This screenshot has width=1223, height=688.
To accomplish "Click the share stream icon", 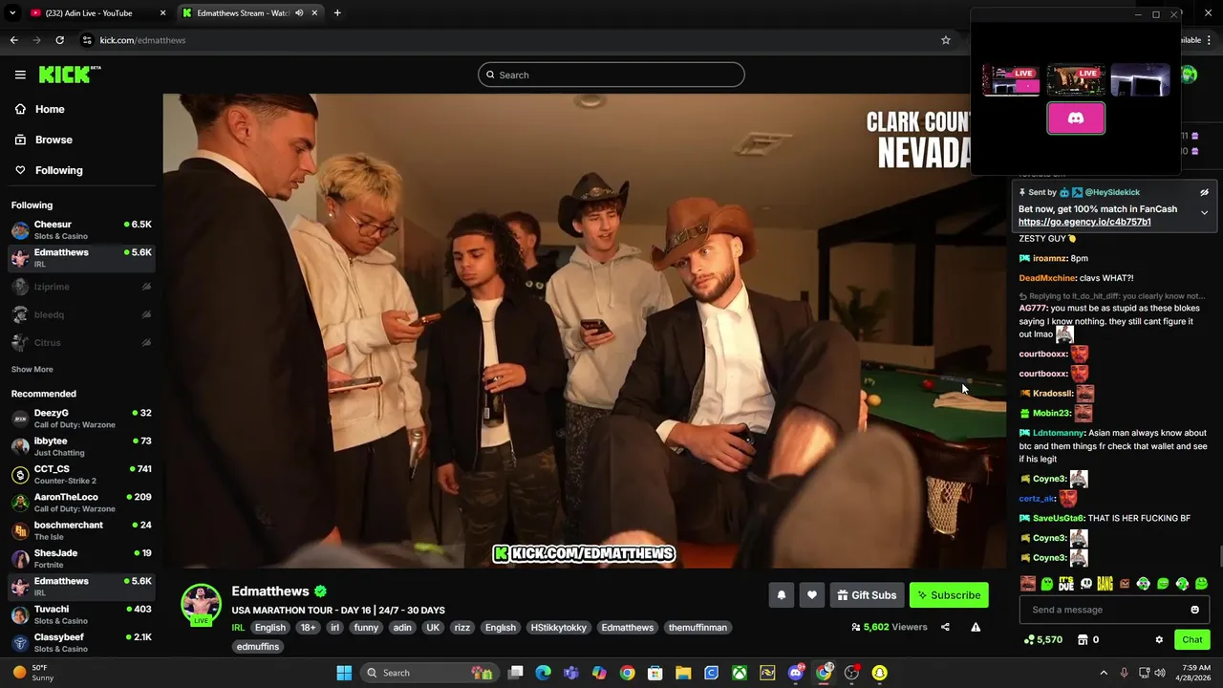I will pyautogui.click(x=945, y=627).
